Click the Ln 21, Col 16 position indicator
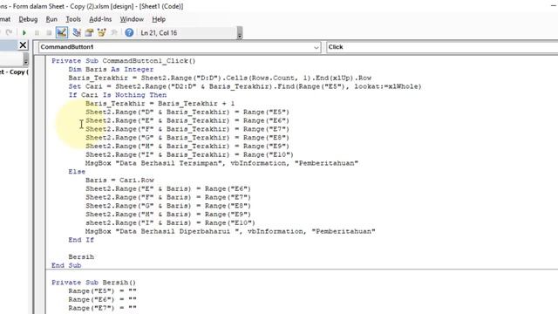This screenshot has height=314, width=558. 159,33
